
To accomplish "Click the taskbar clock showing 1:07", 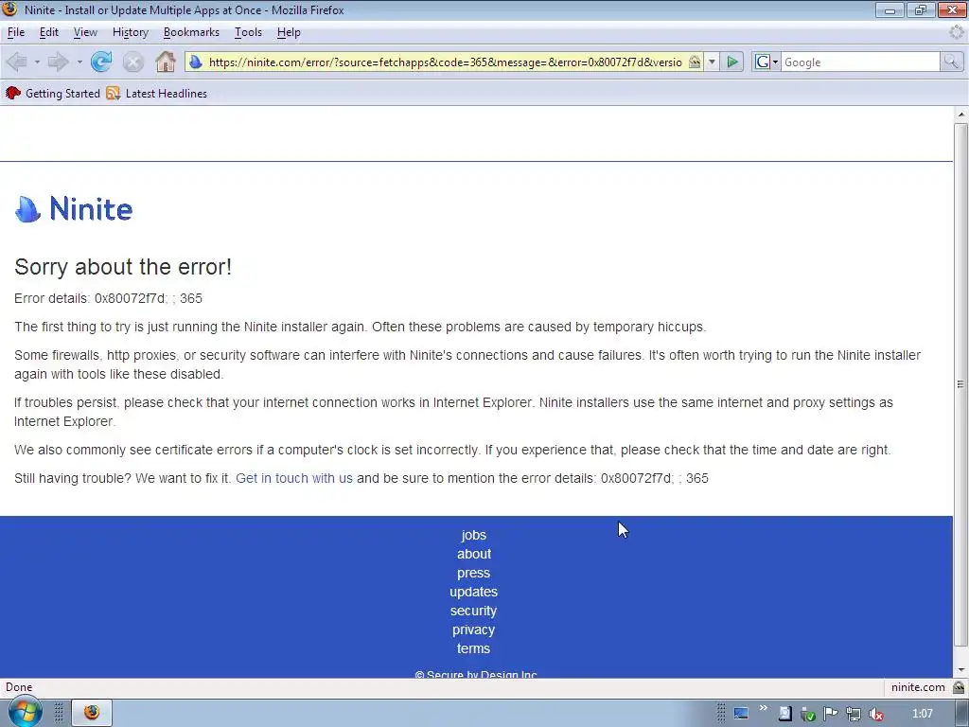I will point(922,714).
